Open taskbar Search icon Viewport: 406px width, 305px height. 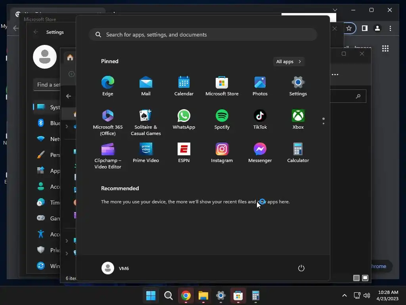(x=168, y=295)
